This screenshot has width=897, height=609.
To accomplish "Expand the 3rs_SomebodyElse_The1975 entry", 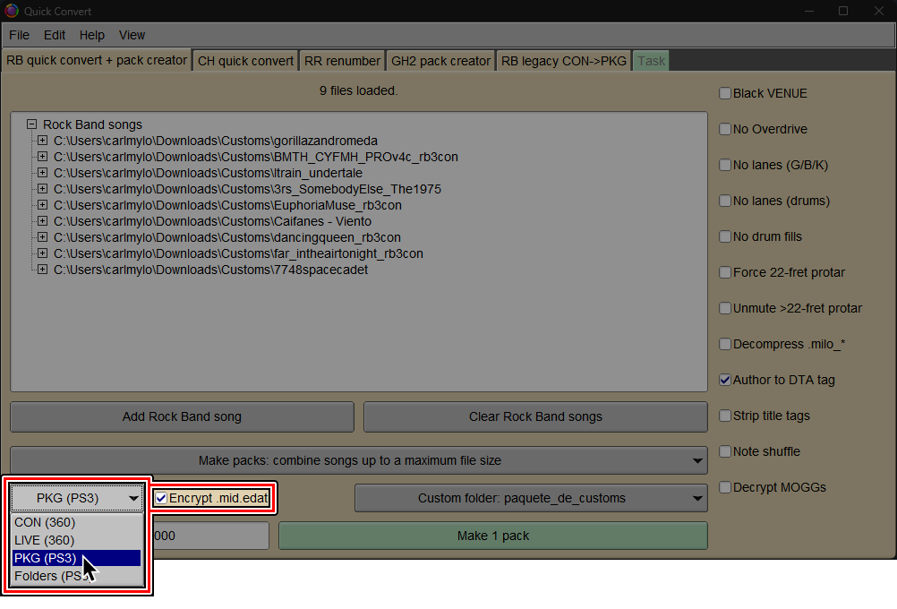I will [42, 188].
